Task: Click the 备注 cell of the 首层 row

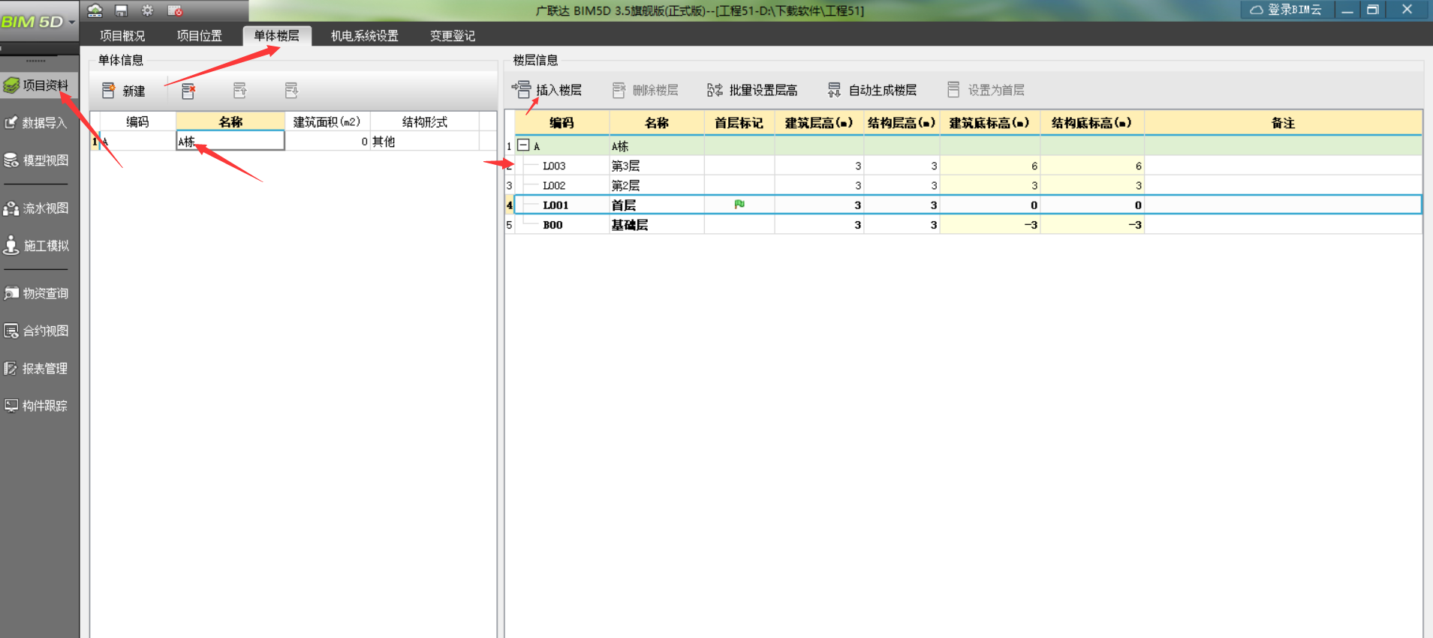Action: [1283, 205]
